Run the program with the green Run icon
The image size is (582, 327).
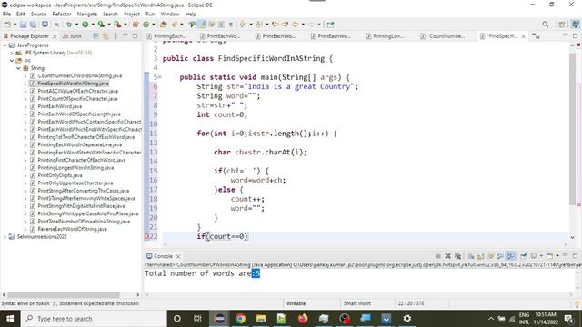click(x=85, y=25)
